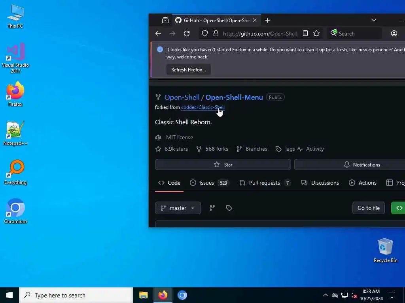Open the Windows Start menu

pyautogui.click(x=9, y=295)
